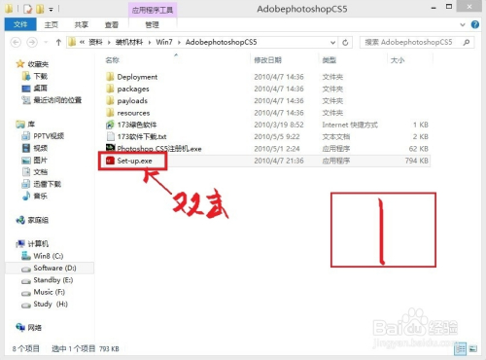Open 桌面 in the favorites list
The height and width of the screenshot is (360, 486).
tap(41, 89)
